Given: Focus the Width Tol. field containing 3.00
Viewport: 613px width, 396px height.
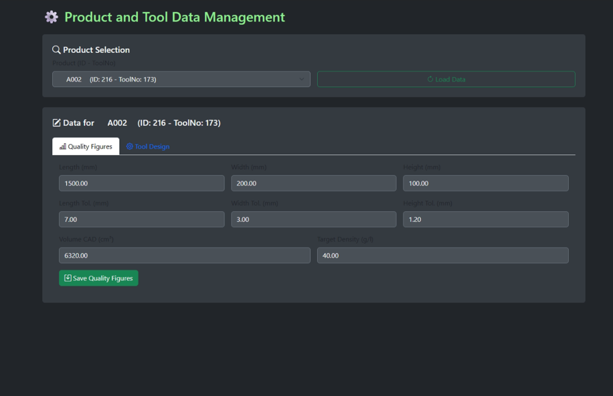Looking at the screenshot, I should pyautogui.click(x=313, y=219).
